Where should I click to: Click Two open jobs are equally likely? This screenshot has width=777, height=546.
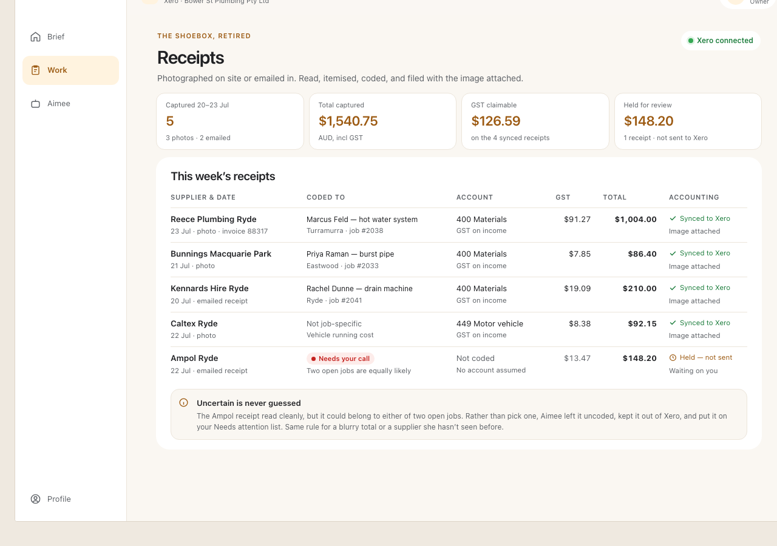[359, 371]
